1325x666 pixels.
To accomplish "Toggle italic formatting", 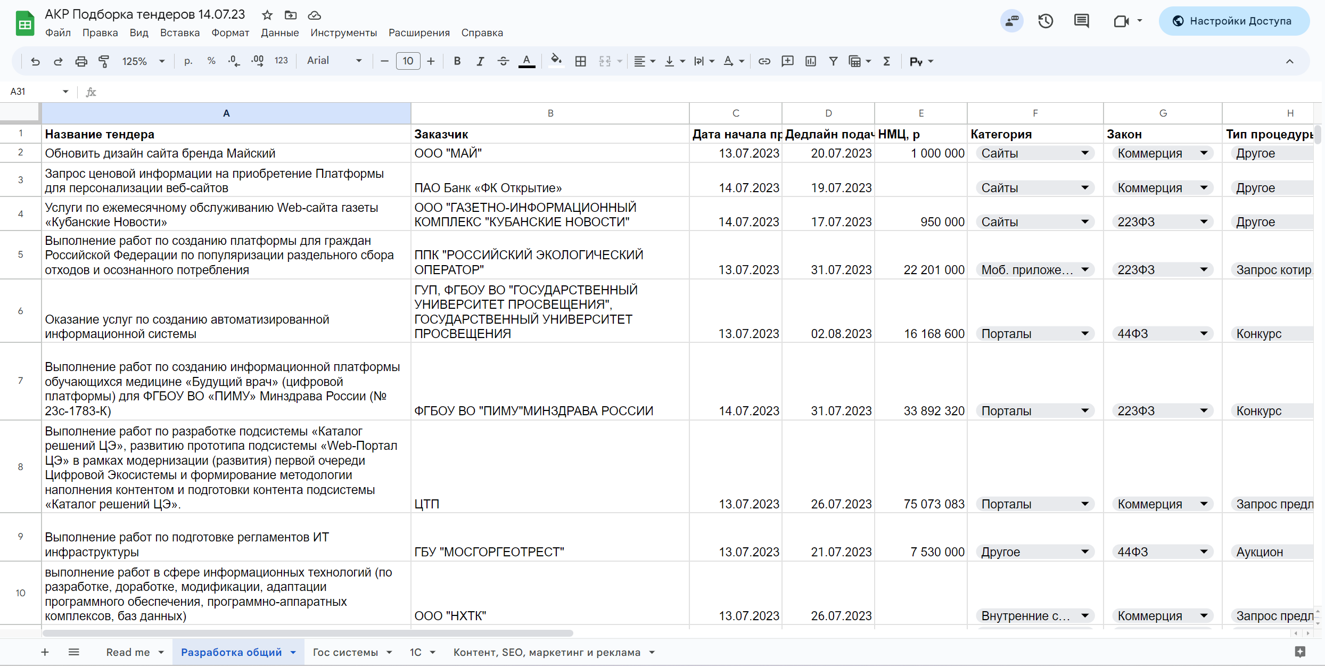I will 480,61.
